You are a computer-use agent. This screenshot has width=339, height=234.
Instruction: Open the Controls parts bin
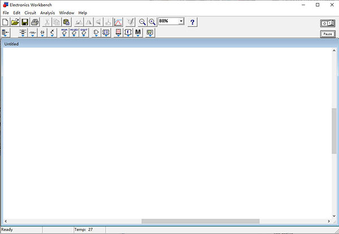click(x=128, y=33)
